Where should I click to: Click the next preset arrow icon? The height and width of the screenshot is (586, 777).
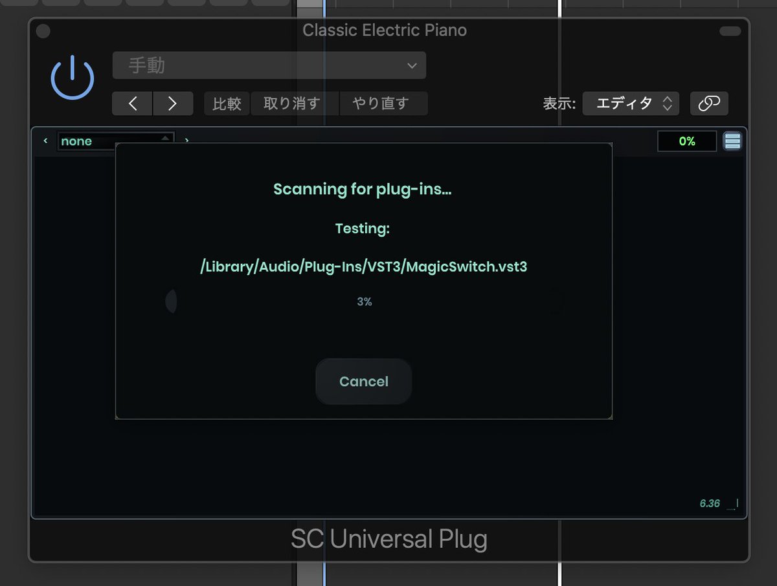(x=173, y=103)
